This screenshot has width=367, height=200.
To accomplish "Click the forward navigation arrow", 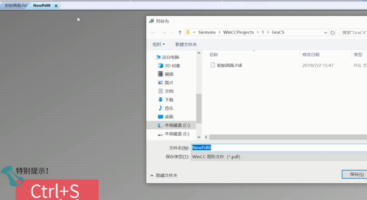I will [164, 32].
